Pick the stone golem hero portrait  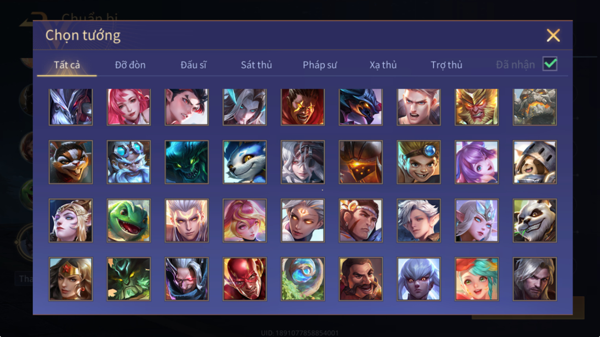tap(535, 107)
